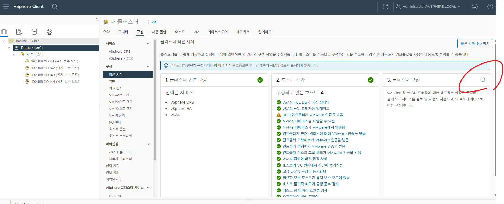
Task: Select host 192.168.110.142 in tree
Action: point(55,68)
